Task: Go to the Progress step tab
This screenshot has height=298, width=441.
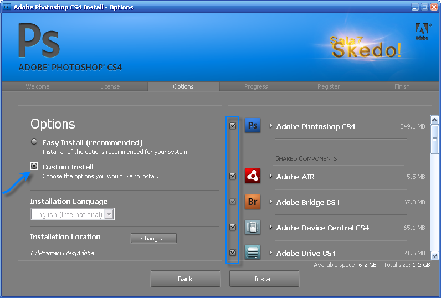Action: (256, 86)
